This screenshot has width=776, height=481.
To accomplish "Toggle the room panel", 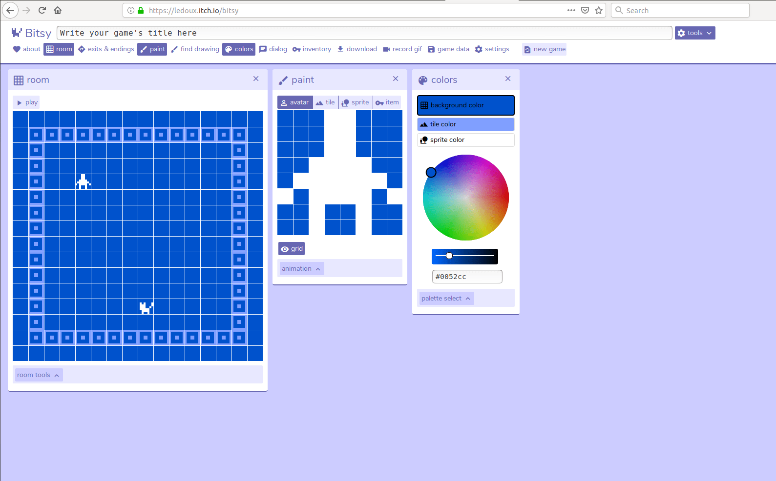I will pos(59,49).
